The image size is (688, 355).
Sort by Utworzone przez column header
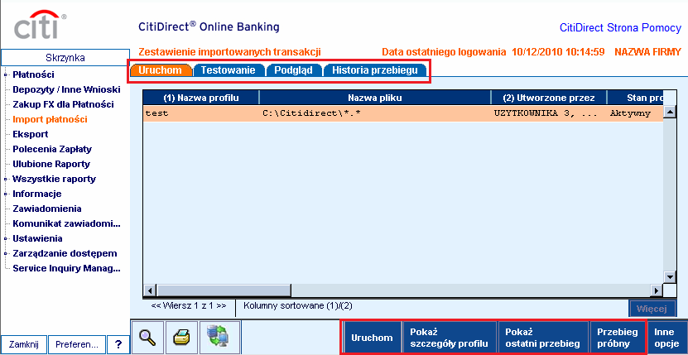tap(548, 98)
